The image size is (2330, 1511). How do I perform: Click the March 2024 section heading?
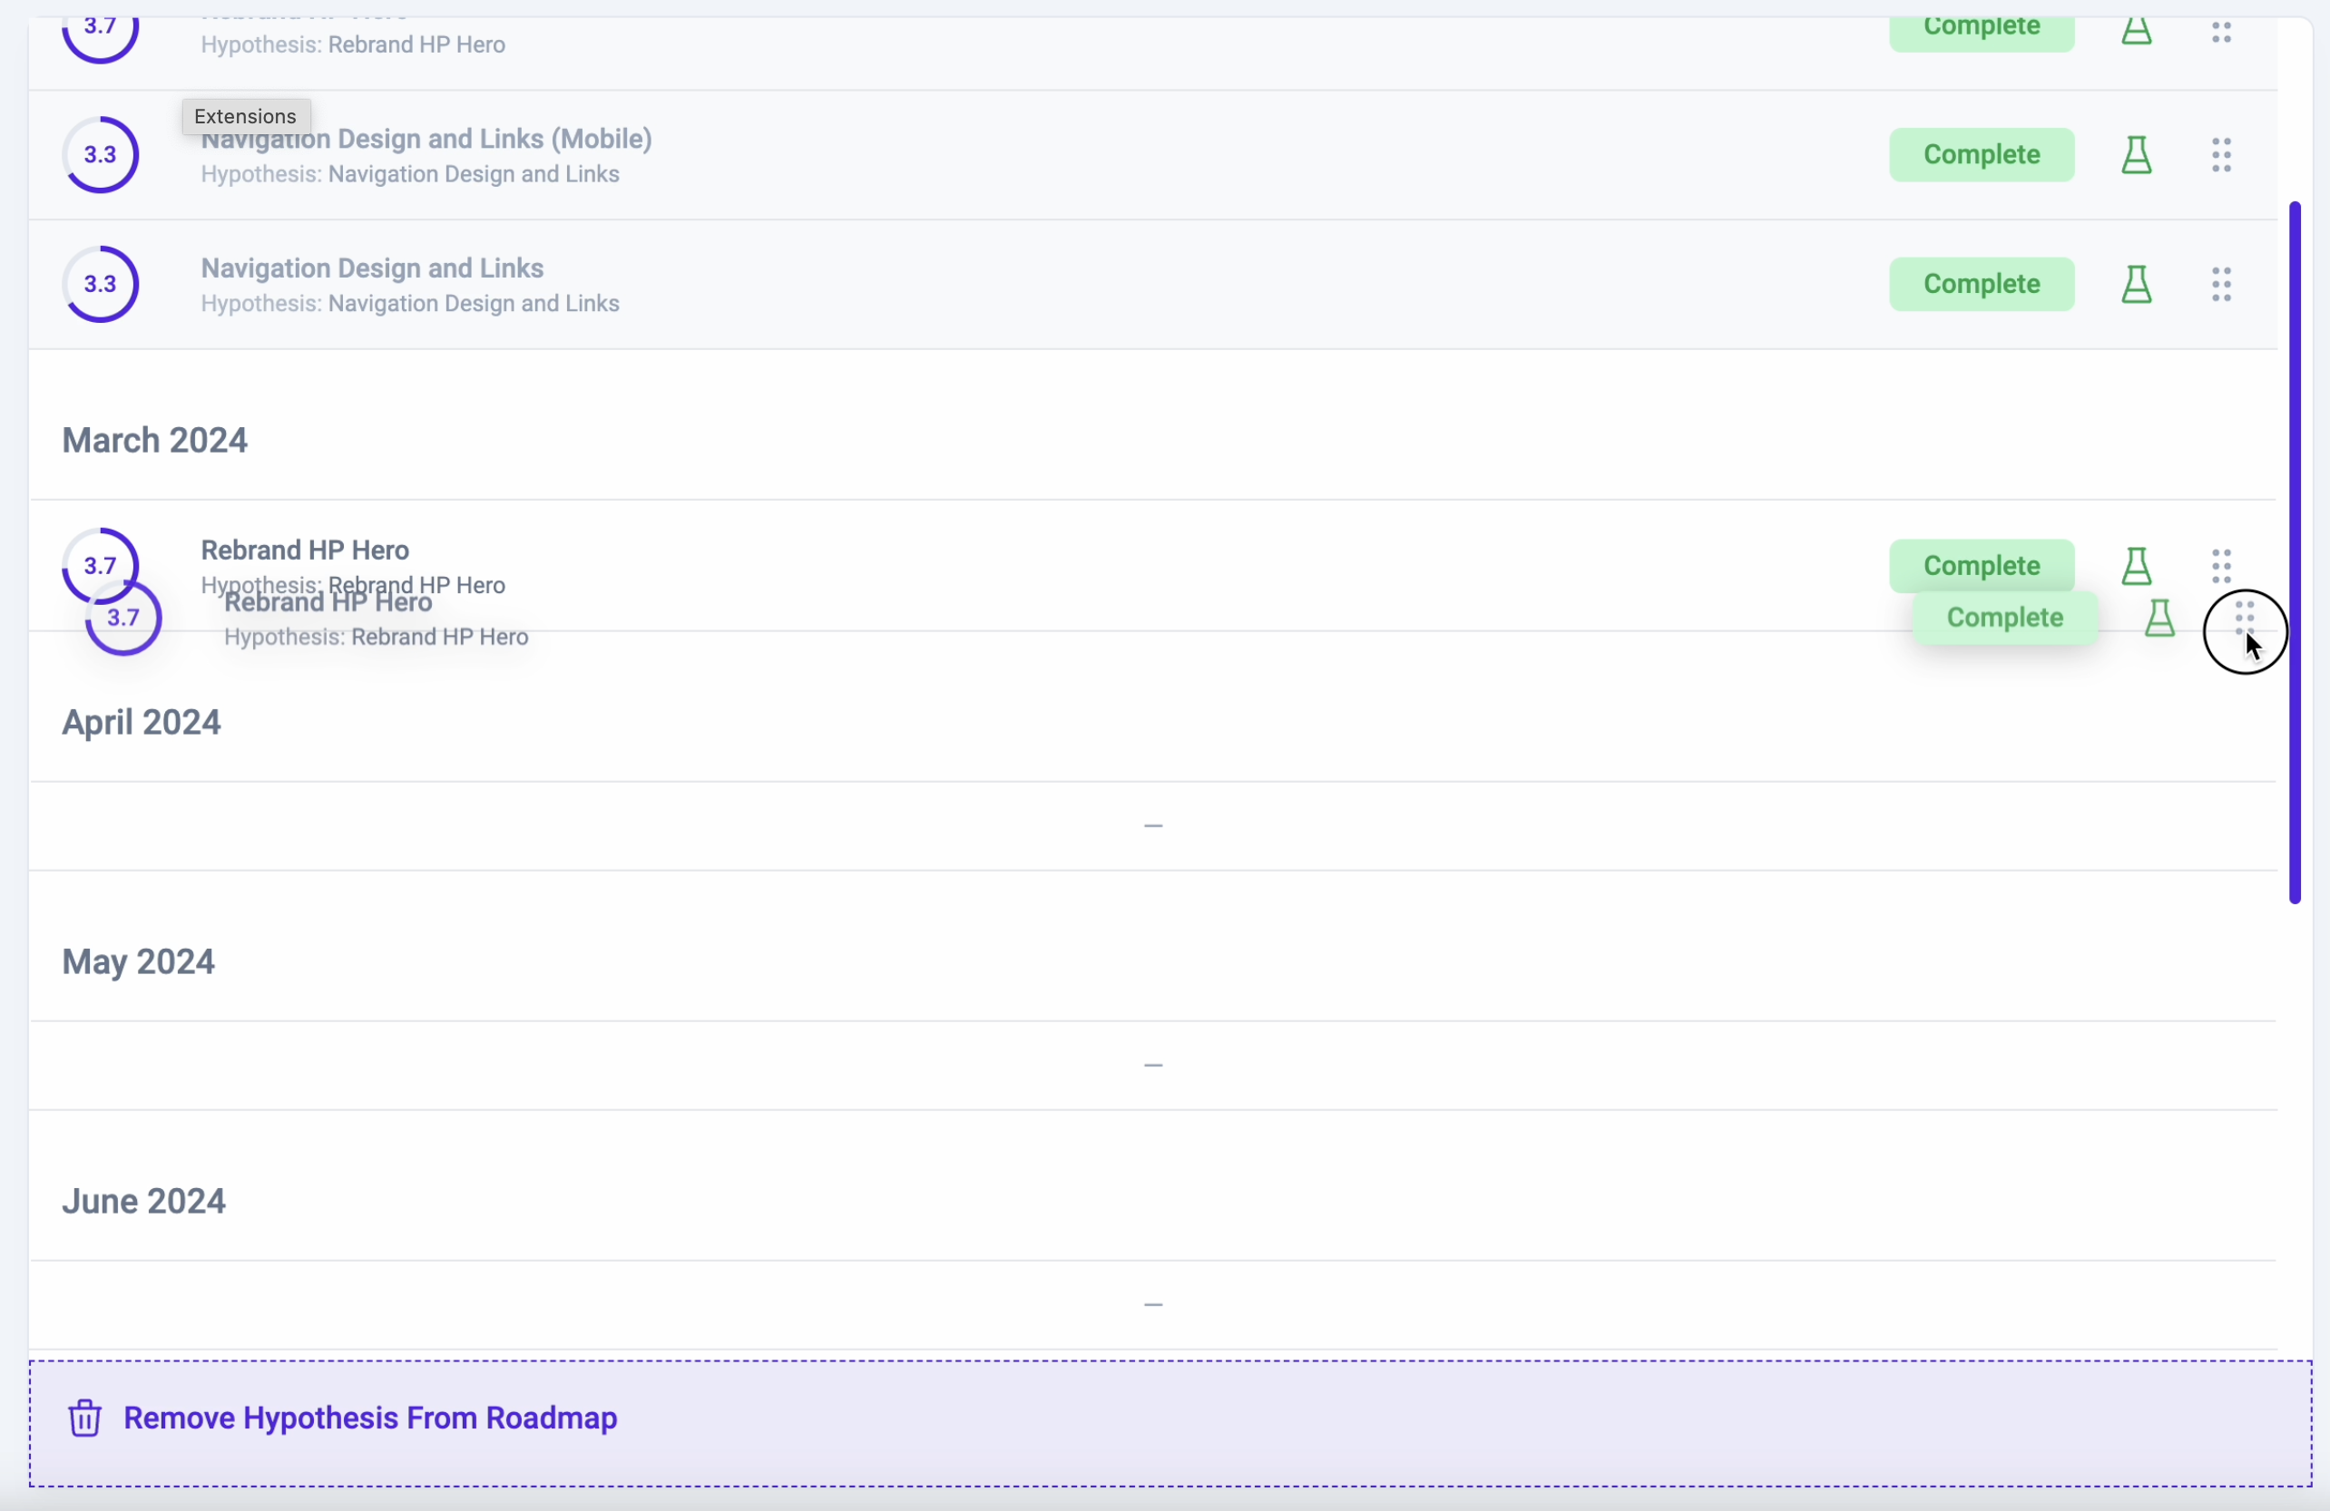click(x=154, y=441)
